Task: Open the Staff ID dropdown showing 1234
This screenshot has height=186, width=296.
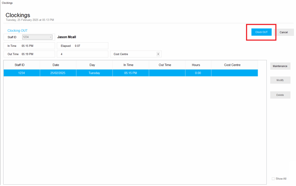Action: (x=37, y=37)
